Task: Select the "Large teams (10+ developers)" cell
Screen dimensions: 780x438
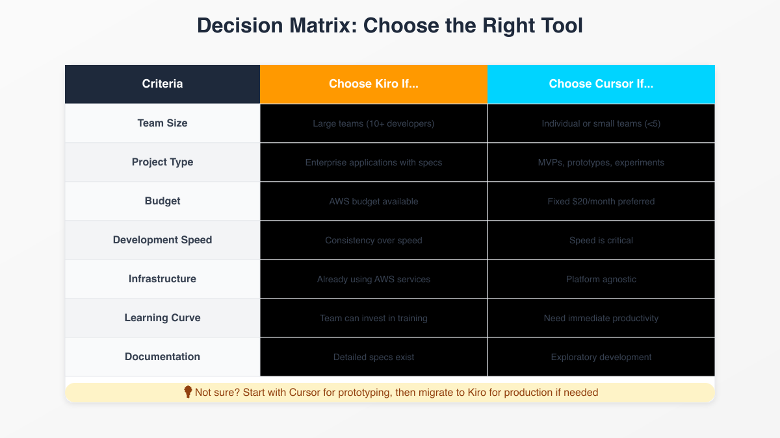Action: click(x=374, y=123)
